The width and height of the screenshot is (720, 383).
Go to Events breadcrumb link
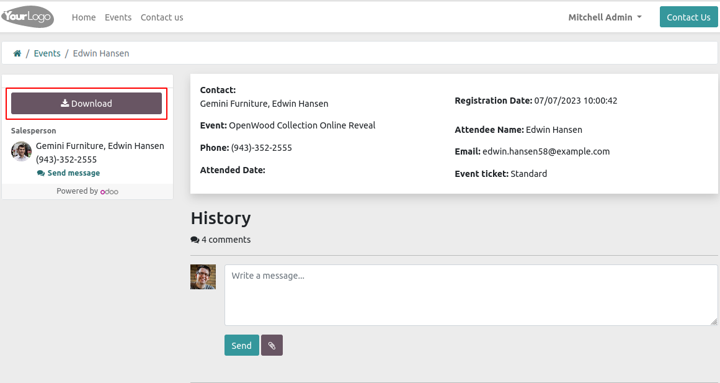[47, 53]
